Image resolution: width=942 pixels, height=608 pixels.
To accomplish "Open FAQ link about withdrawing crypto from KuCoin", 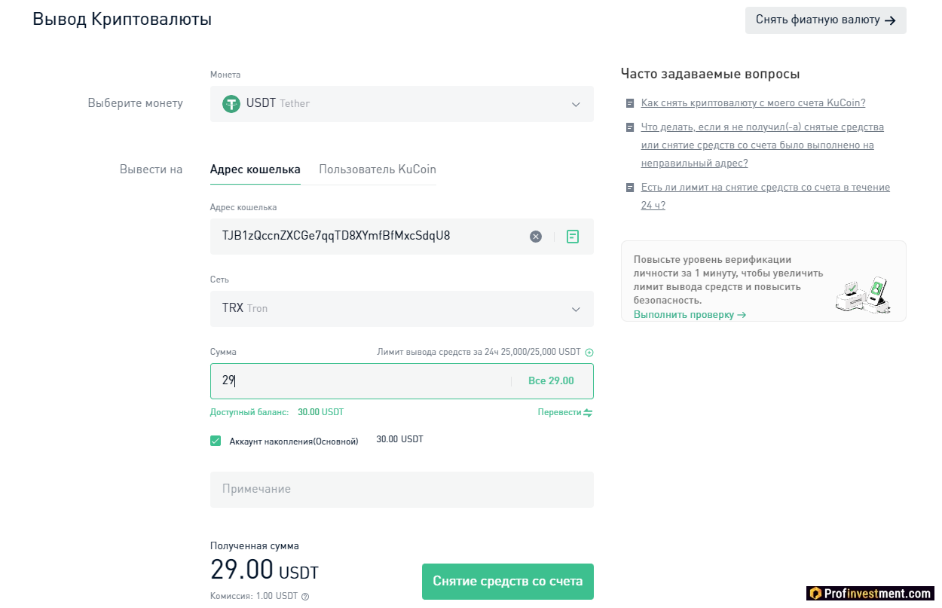I will point(753,103).
